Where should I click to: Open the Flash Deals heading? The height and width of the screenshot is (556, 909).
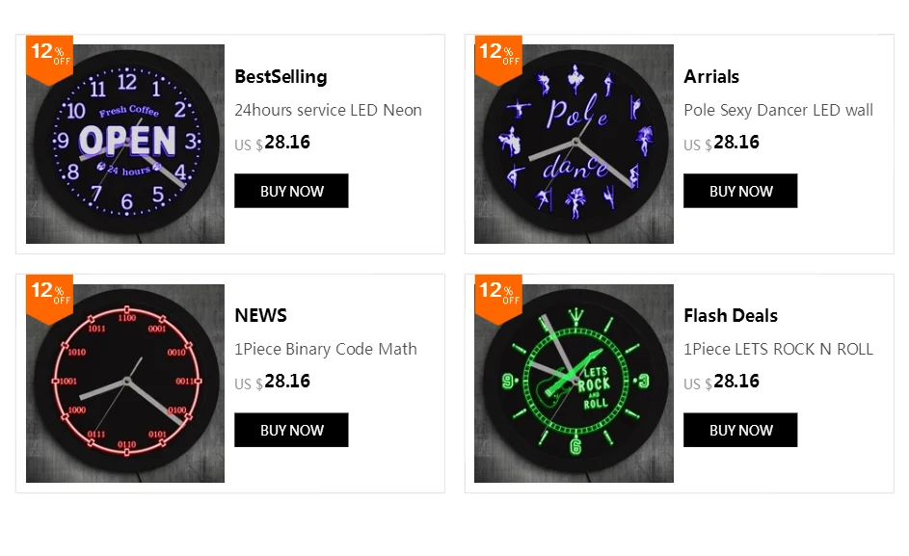[x=730, y=316]
